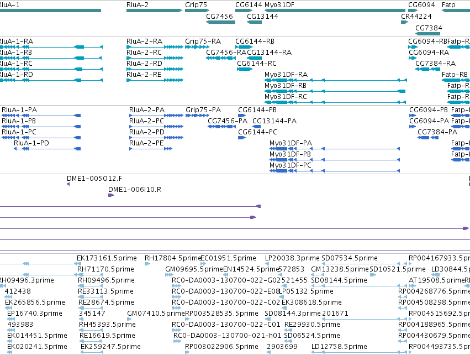Select EST RH17804.5prime
The height and width of the screenshot is (355, 470).
pyautogui.click(x=172, y=258)
